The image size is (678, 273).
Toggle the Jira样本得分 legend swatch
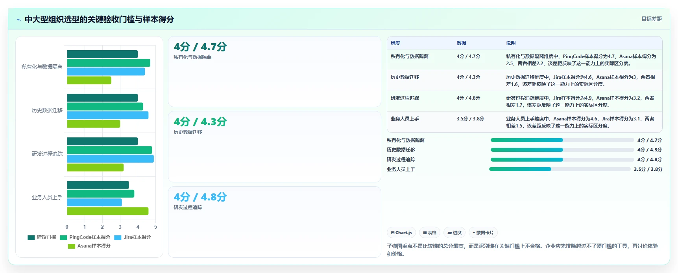click(x=118, y=237)
